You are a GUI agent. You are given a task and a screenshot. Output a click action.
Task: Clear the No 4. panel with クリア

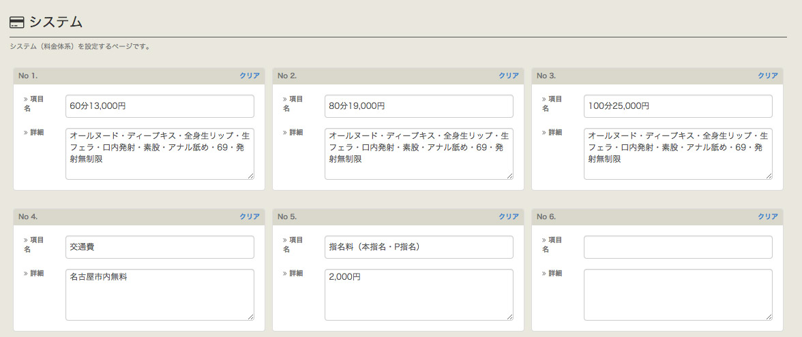click(250, 216)
